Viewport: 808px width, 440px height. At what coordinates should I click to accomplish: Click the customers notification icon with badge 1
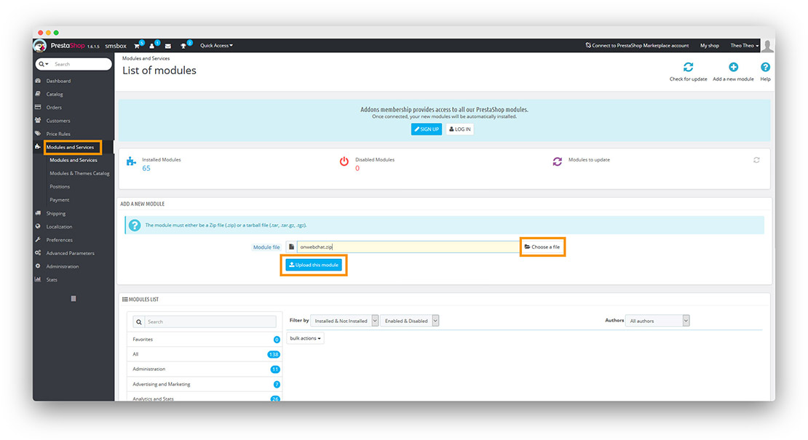point(151,45)
